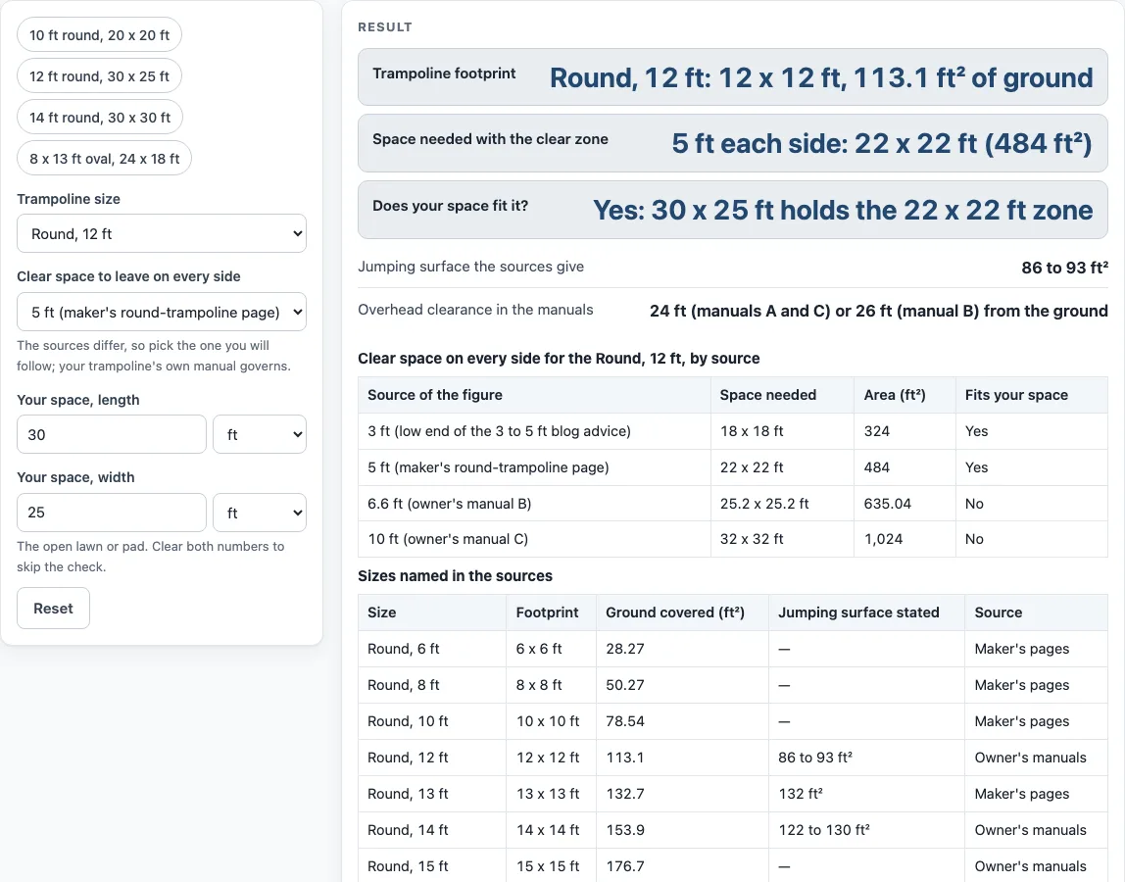The width and height of the screenshot is (1125, 882).
Task: Focus the Your space length field
Action: pyautogui.click(x=111, y=434)
